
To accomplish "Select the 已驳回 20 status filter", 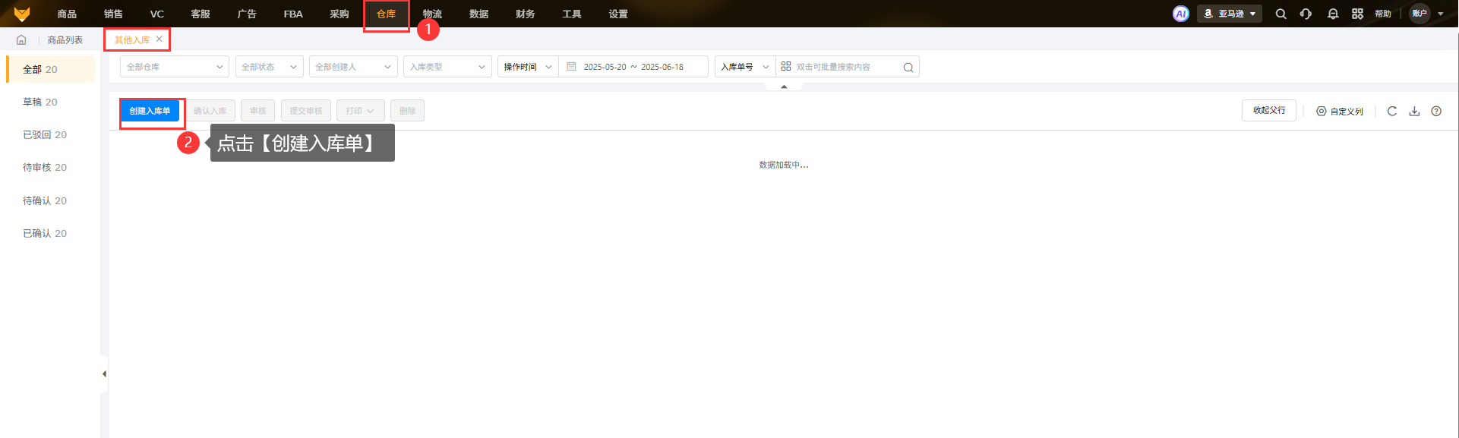I will tap(51, 134).
